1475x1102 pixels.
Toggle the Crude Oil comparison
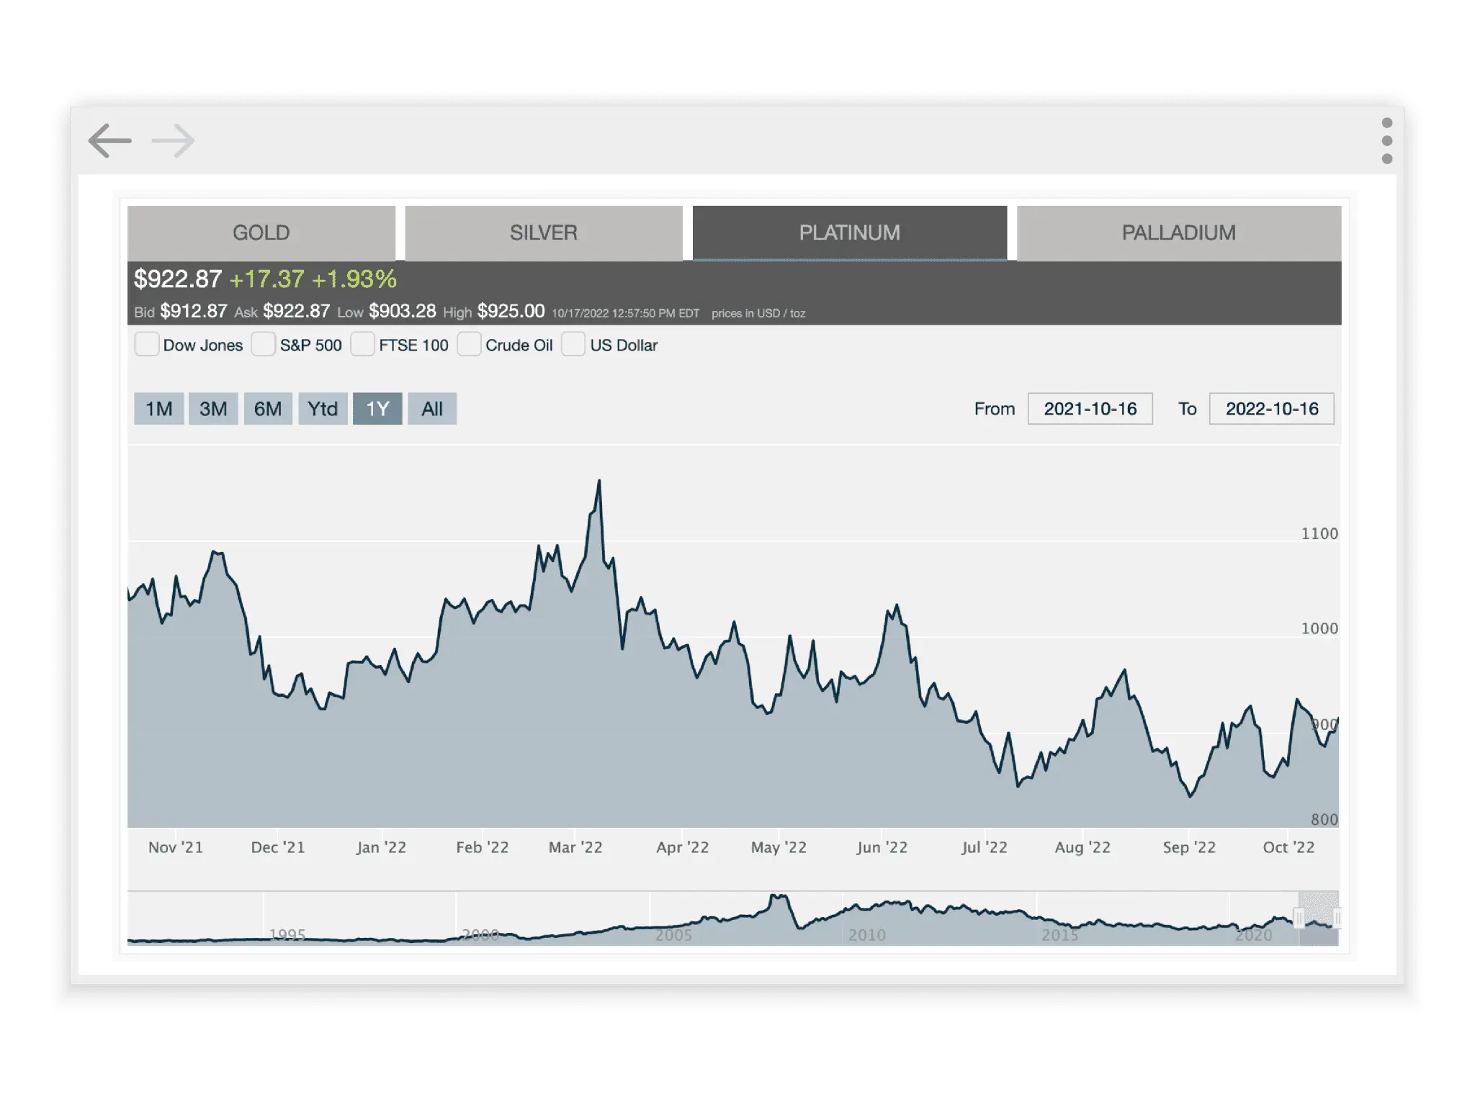(470, 345)
